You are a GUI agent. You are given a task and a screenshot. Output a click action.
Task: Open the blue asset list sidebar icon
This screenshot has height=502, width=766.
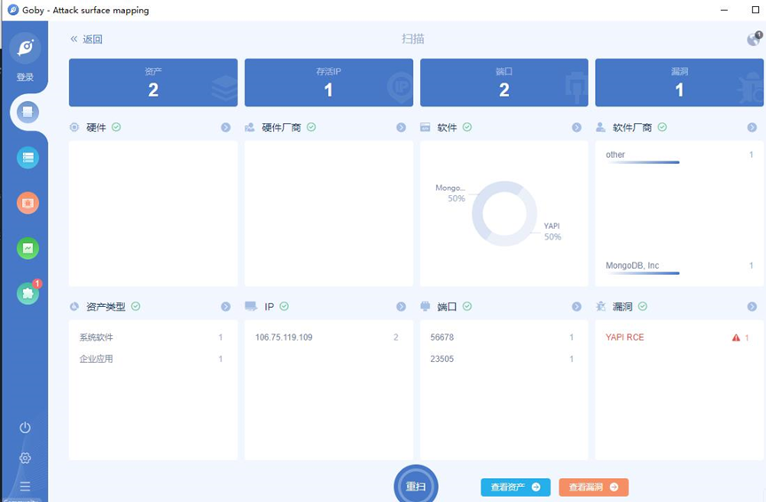point(27,158)
